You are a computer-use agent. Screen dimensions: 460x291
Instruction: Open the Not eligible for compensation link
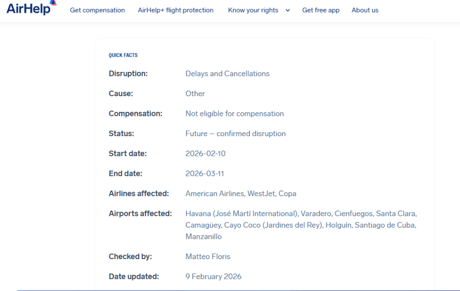tap(234, 113)
